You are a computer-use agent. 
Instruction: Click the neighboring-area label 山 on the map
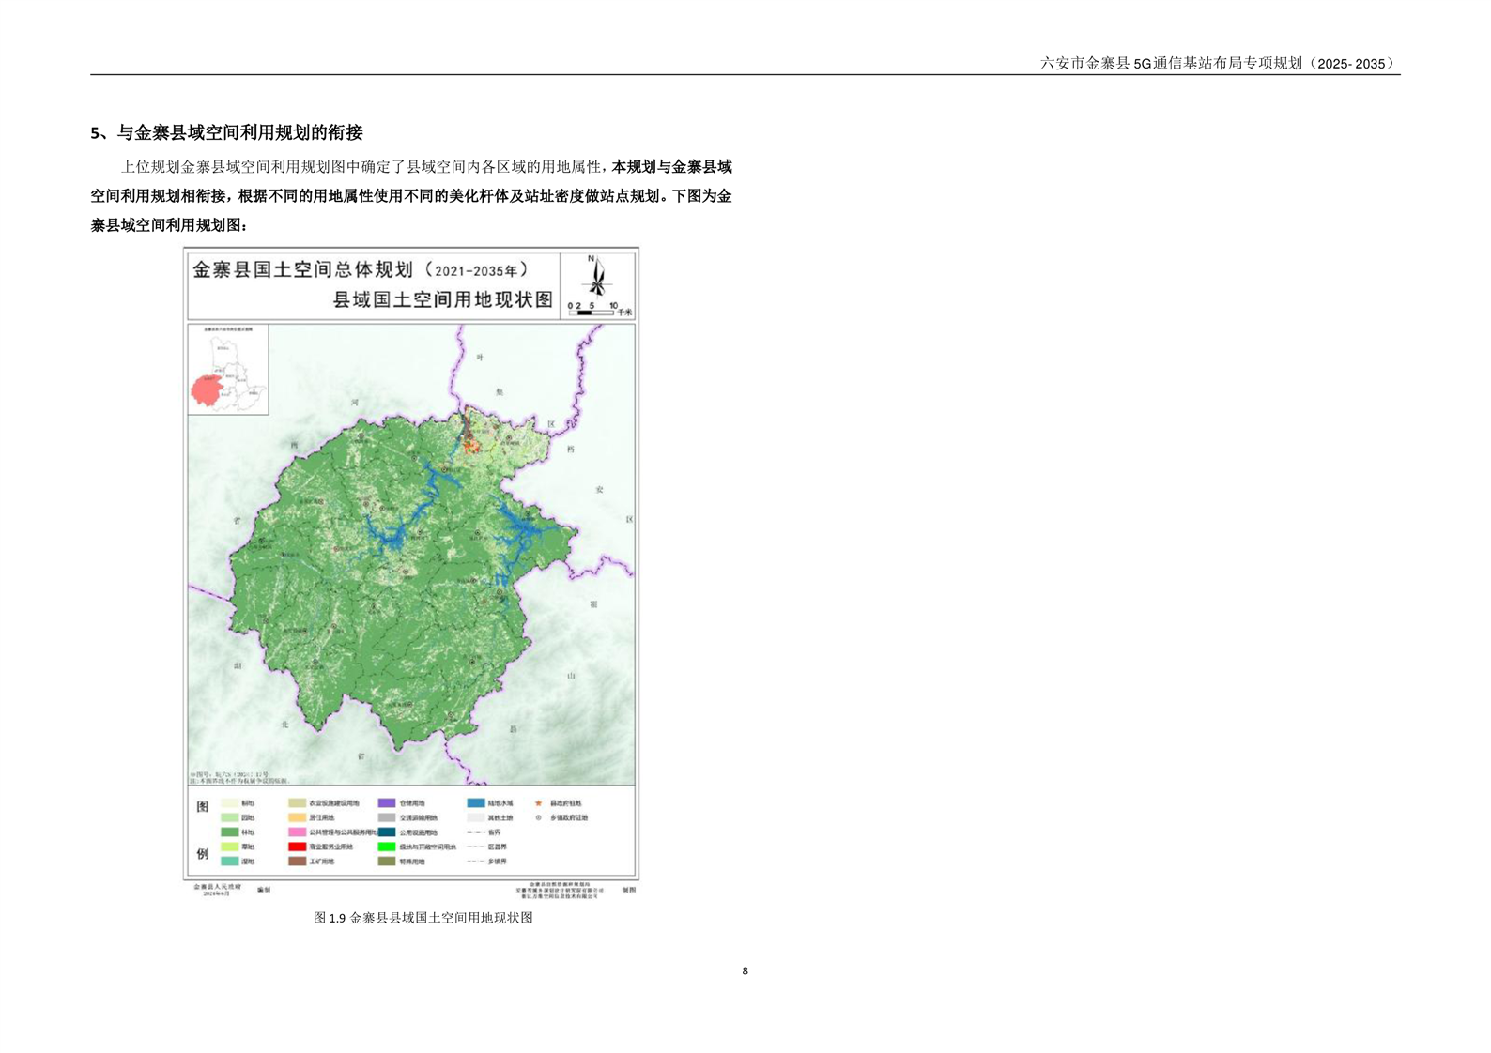tap(571, 675)
